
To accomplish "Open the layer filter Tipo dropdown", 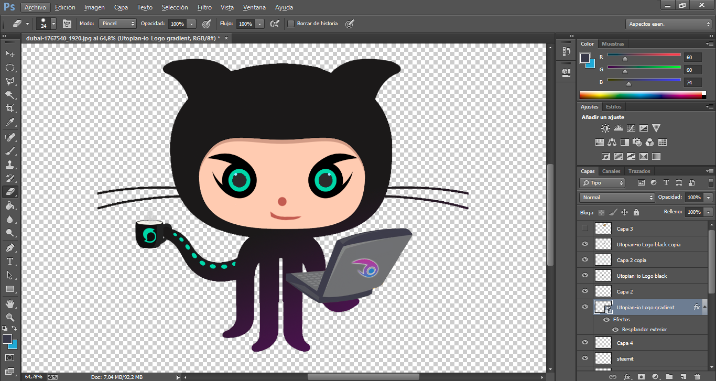I will pyautogui.click(x=602, y=183).
